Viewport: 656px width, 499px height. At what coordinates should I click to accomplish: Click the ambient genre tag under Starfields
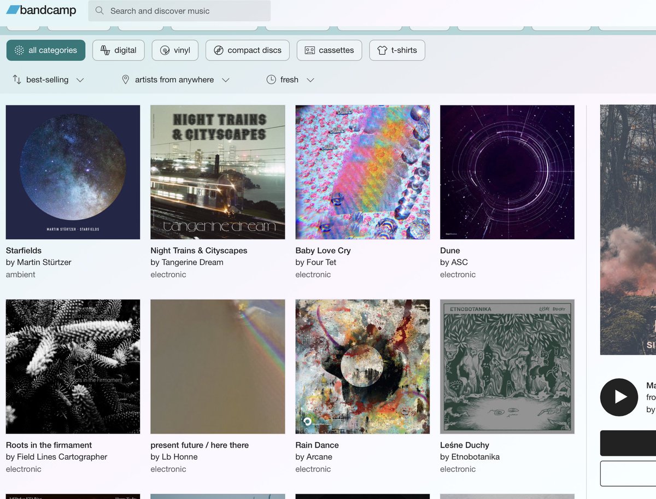[x=21, y=274]
